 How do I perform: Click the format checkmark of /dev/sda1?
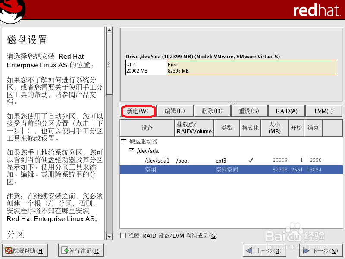pos(251,160)
